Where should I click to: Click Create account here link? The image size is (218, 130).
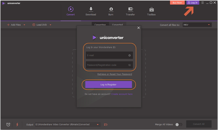122,94
